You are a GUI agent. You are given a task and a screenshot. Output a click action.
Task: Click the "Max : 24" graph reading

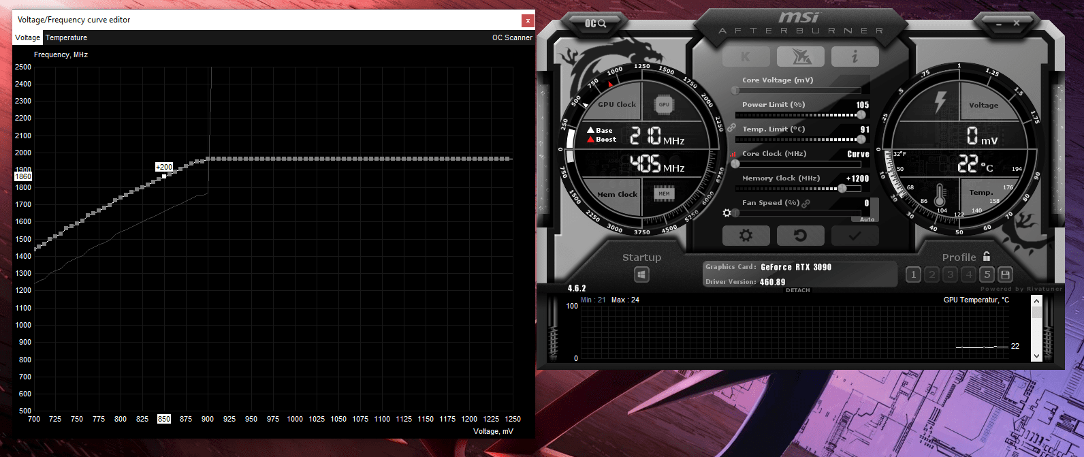coord(625,300)
